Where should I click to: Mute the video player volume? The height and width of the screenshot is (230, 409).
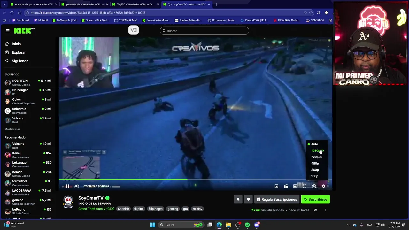(77, 186)
